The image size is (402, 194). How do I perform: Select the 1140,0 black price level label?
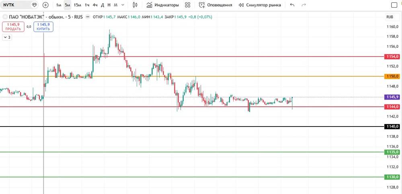392,127
